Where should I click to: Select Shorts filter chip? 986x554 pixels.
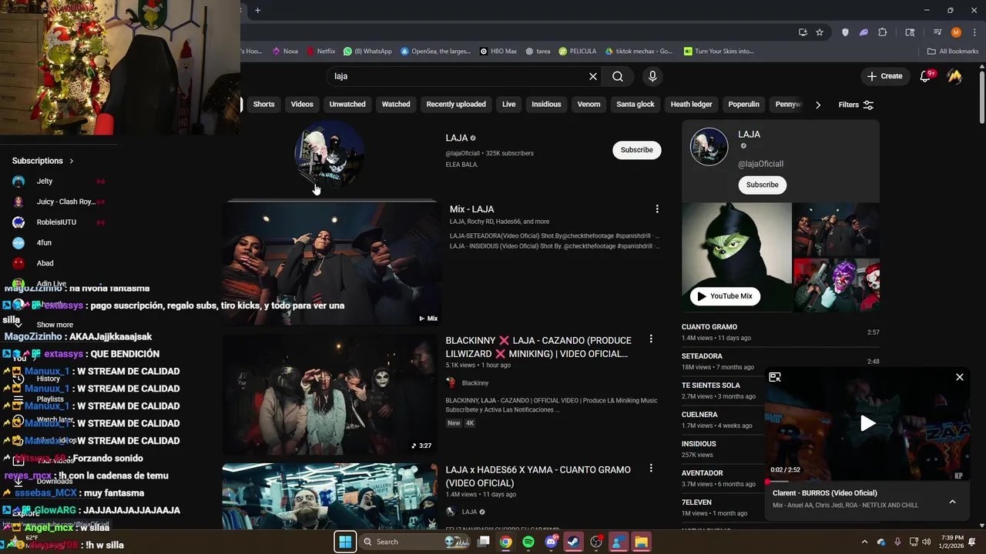tap(263, 104)
